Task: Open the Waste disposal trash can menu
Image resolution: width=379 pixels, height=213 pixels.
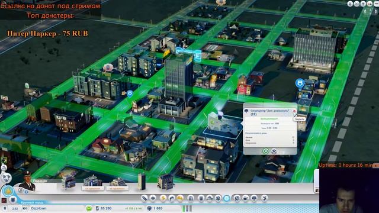Action: click(x=201, y=198)
